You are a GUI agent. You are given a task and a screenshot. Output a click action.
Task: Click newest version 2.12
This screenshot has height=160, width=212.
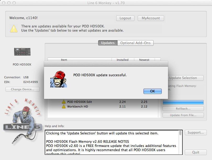pos(144,106)
